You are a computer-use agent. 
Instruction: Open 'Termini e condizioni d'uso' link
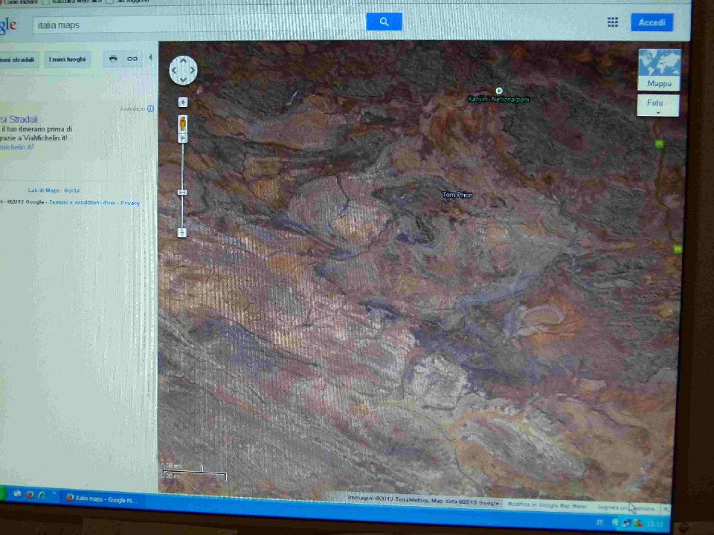click(x=83, y=202)
